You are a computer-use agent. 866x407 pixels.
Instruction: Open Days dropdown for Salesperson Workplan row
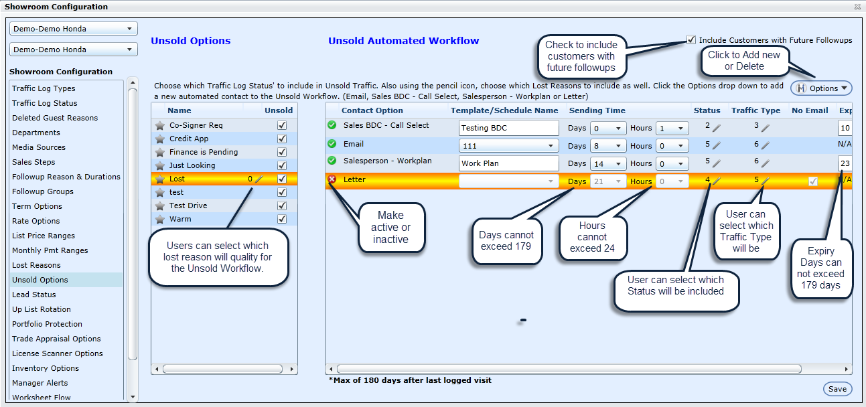(x=608, y=163)
